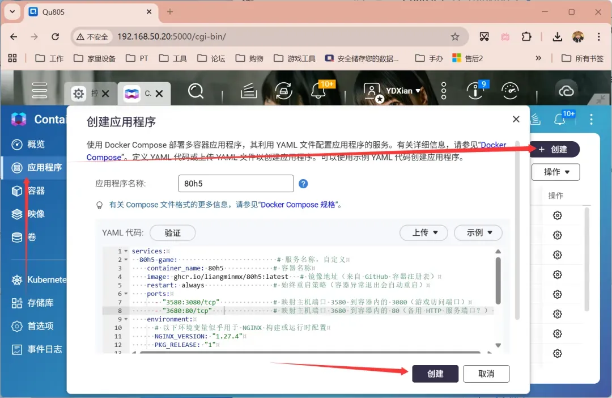Close the Create Application dialog

coord(516,119)
